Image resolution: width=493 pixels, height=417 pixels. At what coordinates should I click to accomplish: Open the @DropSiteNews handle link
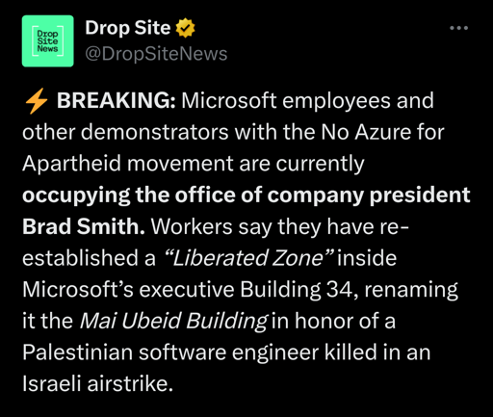click(156, 54)
